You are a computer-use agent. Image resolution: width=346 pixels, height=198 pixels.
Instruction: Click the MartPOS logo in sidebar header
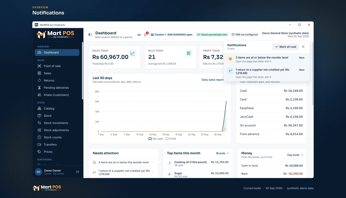click(55, 35)
